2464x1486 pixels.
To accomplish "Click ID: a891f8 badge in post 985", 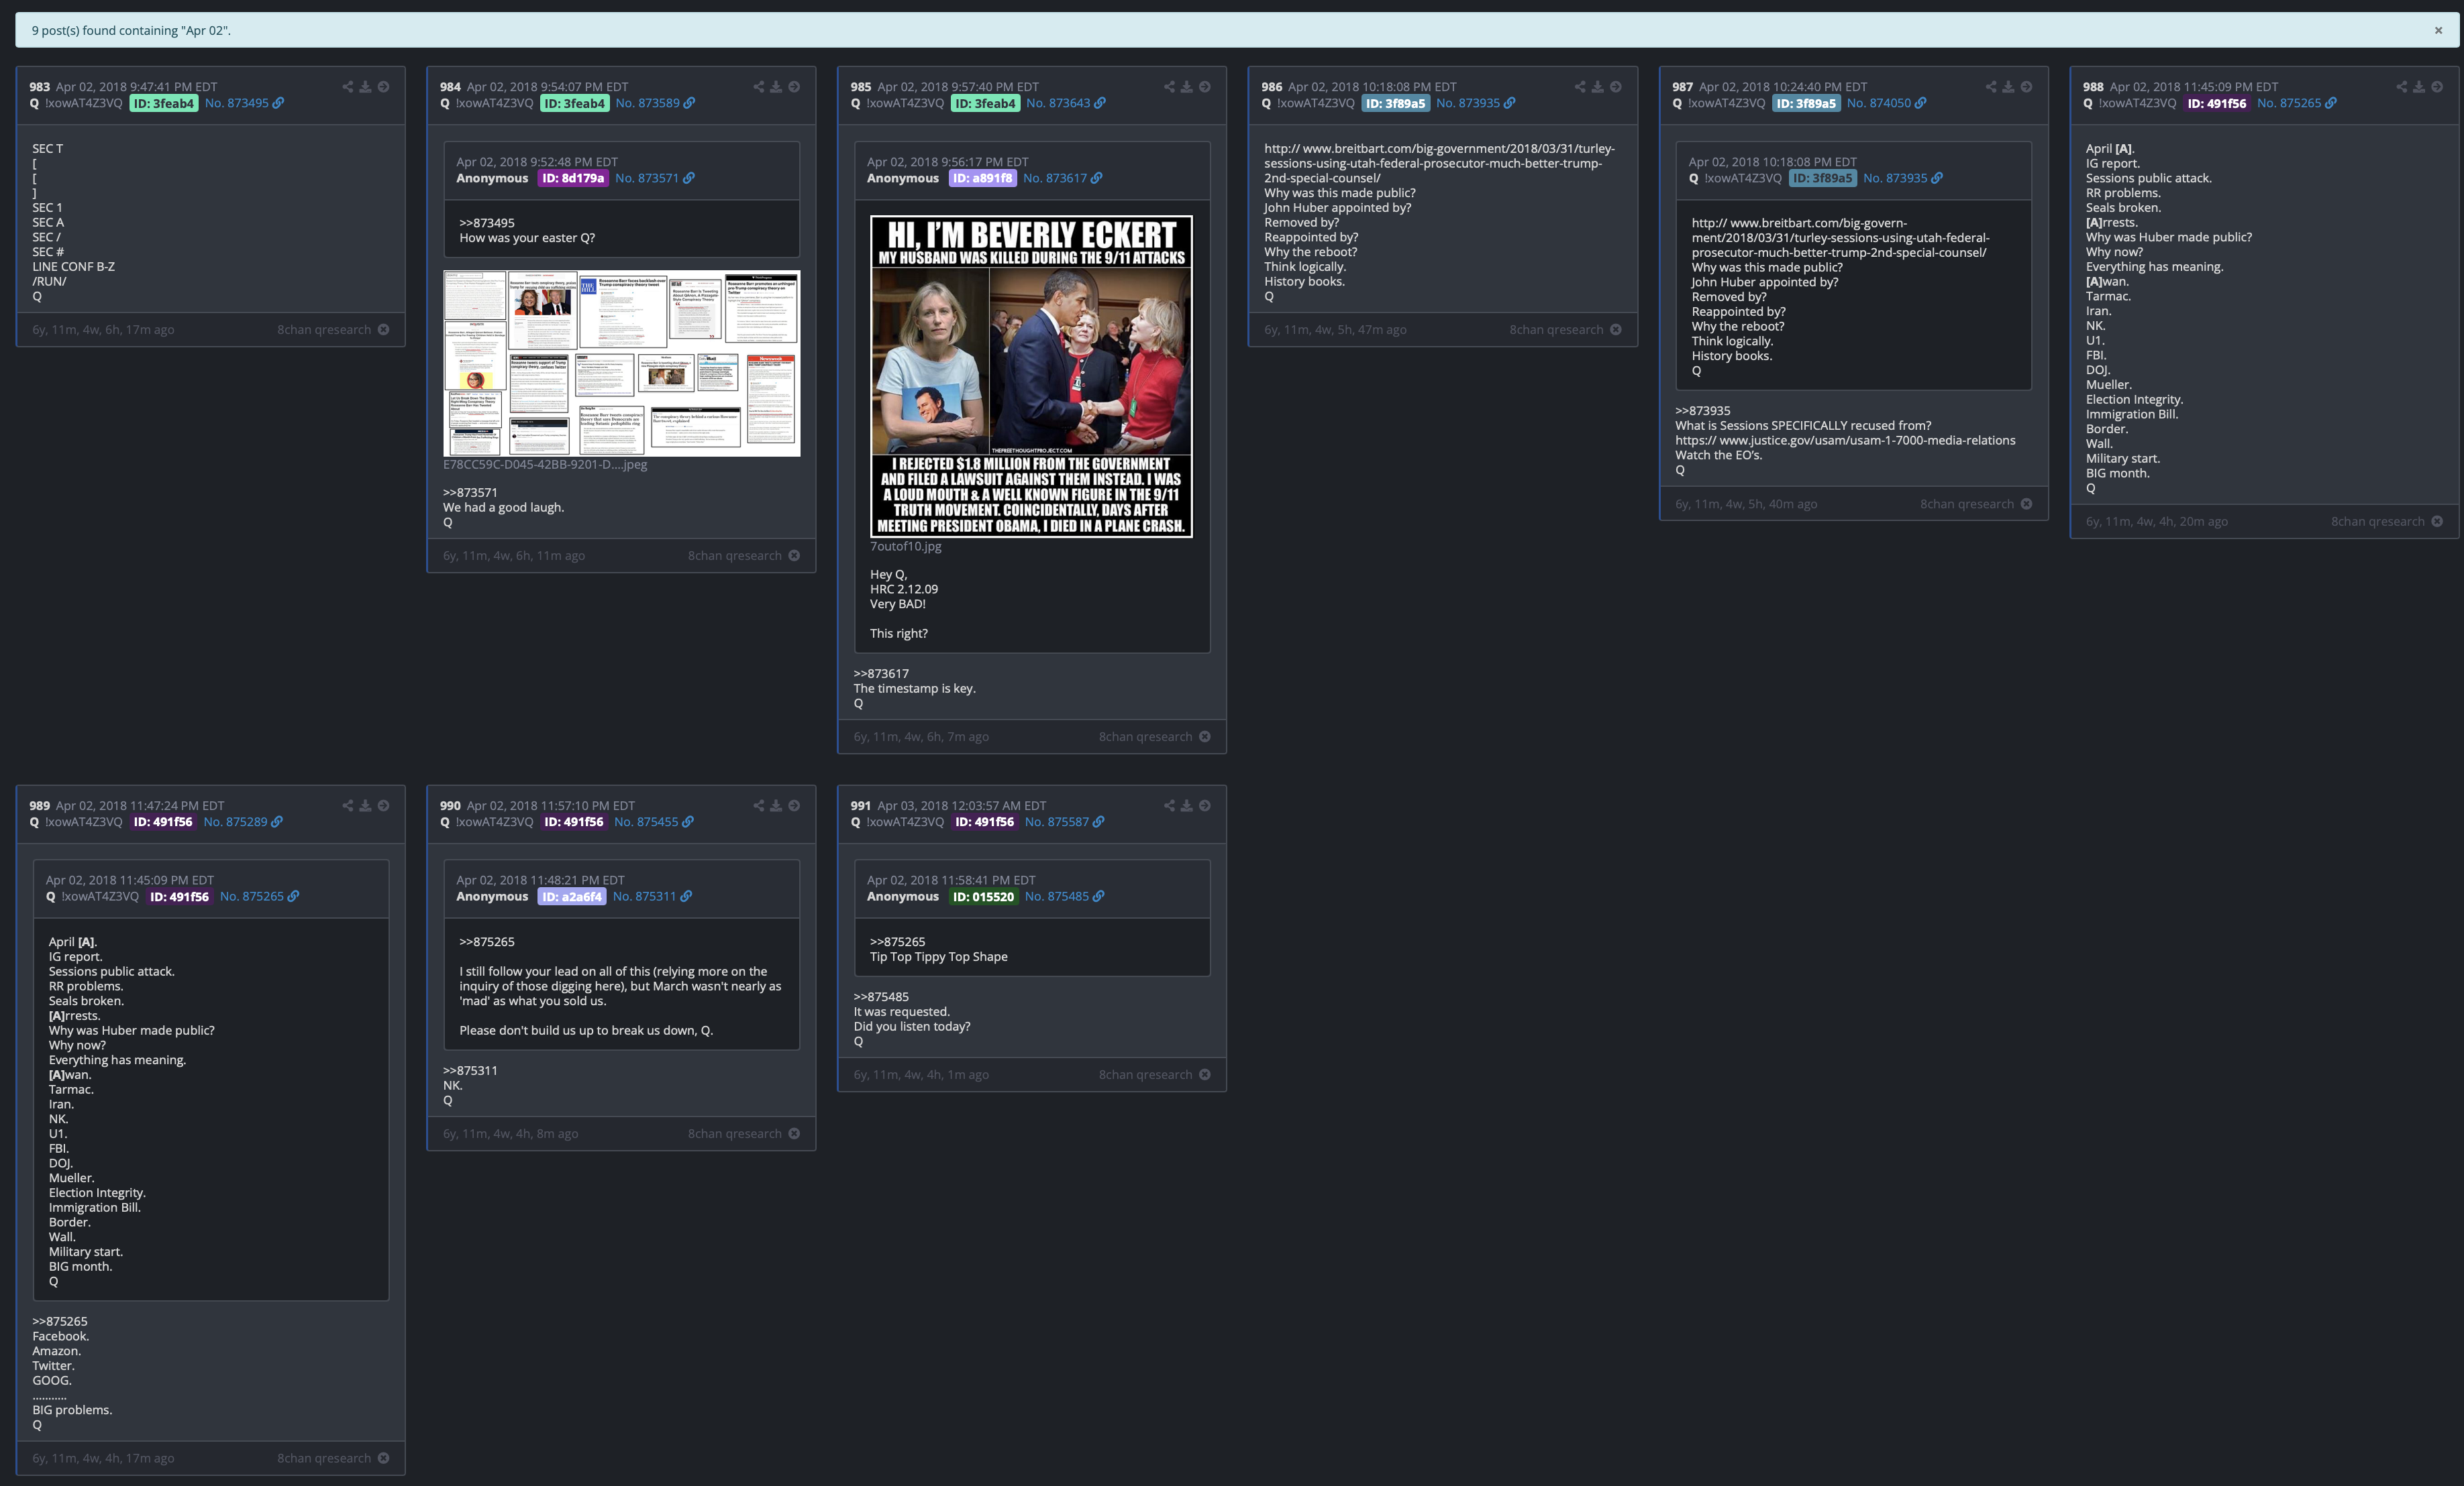I will [x=982, y=178].
